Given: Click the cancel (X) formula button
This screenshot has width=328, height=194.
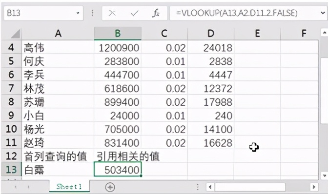Looking at the screenshot, I should click(112, 13).
